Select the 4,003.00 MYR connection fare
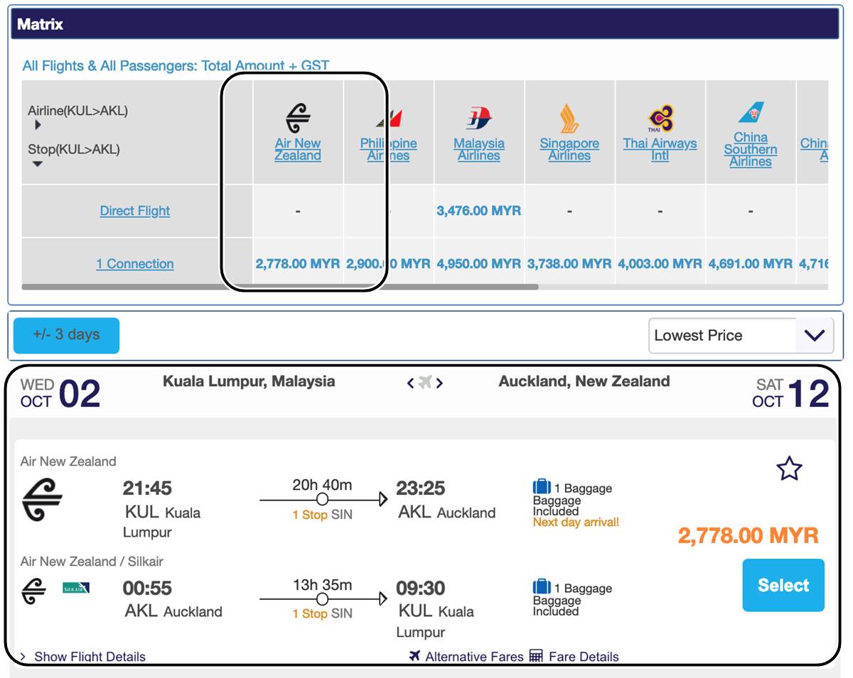853x678 pixels. point(660,263)
